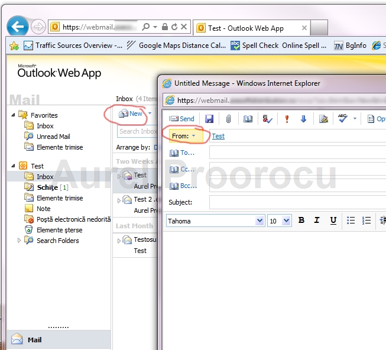Select the Test mailbox root
This screenshot has width=386, height=350.
[31, 166]
